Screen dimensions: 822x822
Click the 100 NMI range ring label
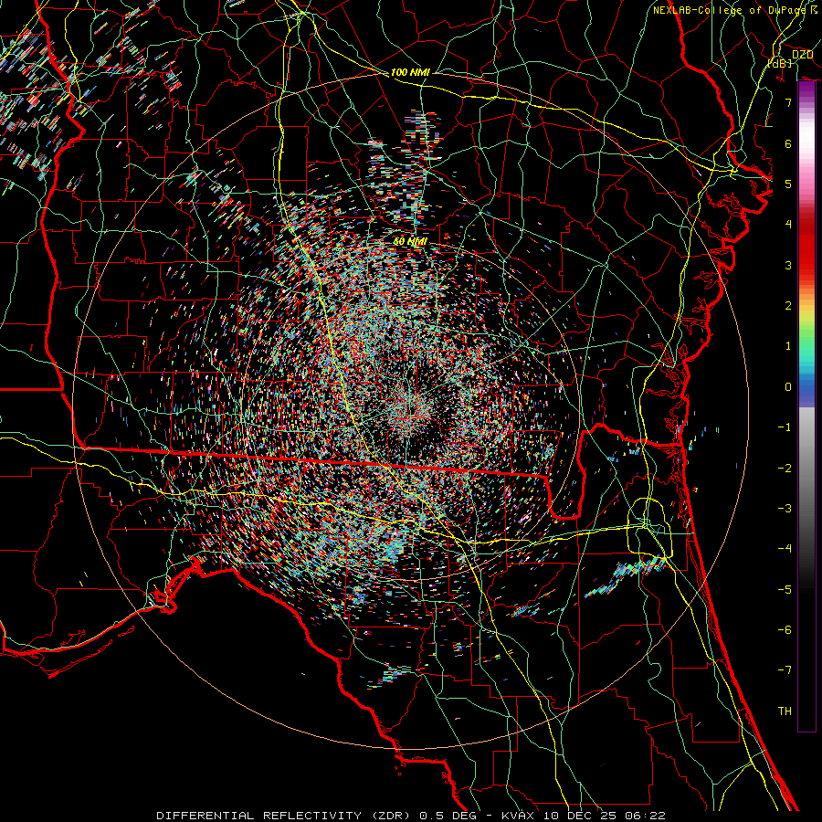click(x=410, y=72)
